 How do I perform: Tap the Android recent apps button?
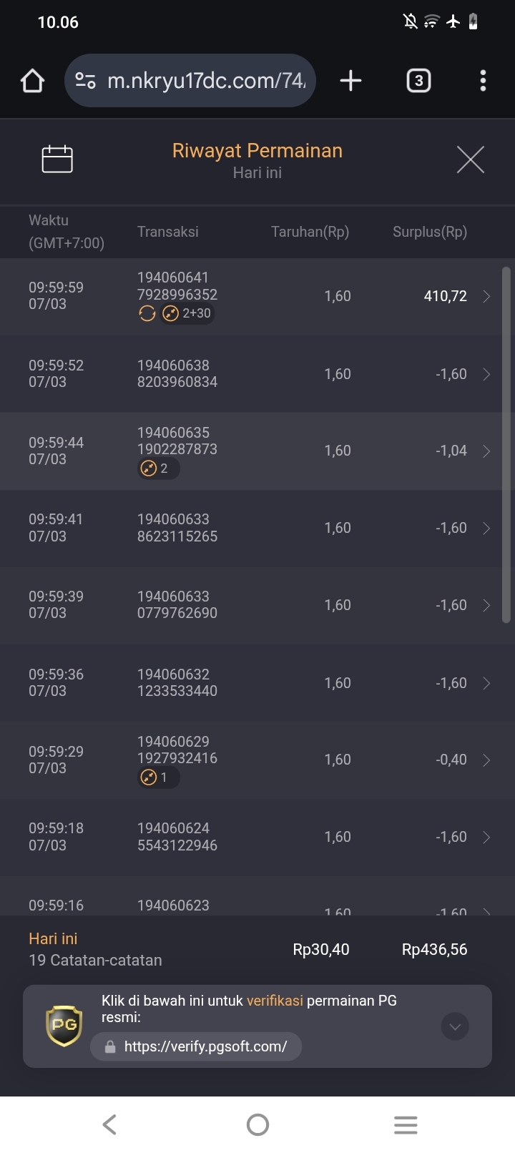406,1124
